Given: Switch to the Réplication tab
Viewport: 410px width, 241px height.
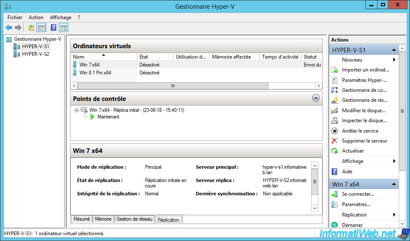Looking at the screenshot, I should pyautogui.click(x=169, y=220).
